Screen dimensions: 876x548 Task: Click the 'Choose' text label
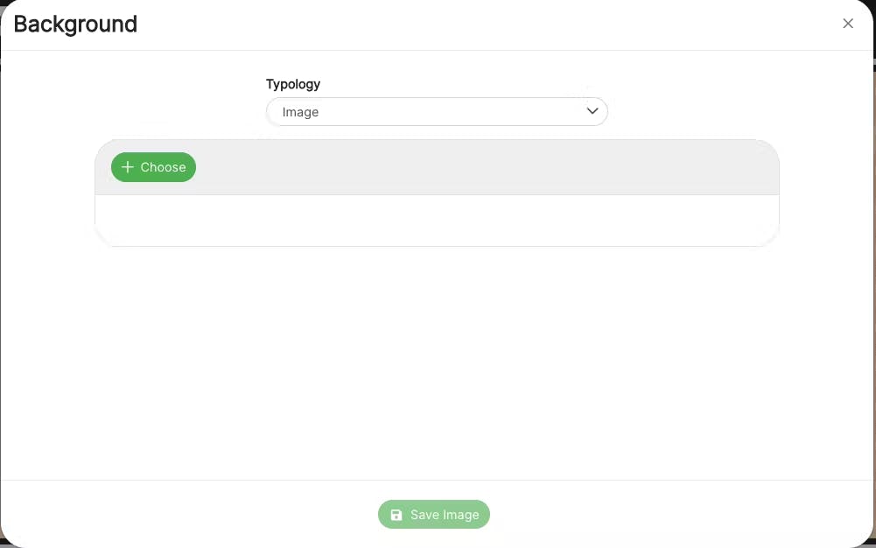(164, 167)
